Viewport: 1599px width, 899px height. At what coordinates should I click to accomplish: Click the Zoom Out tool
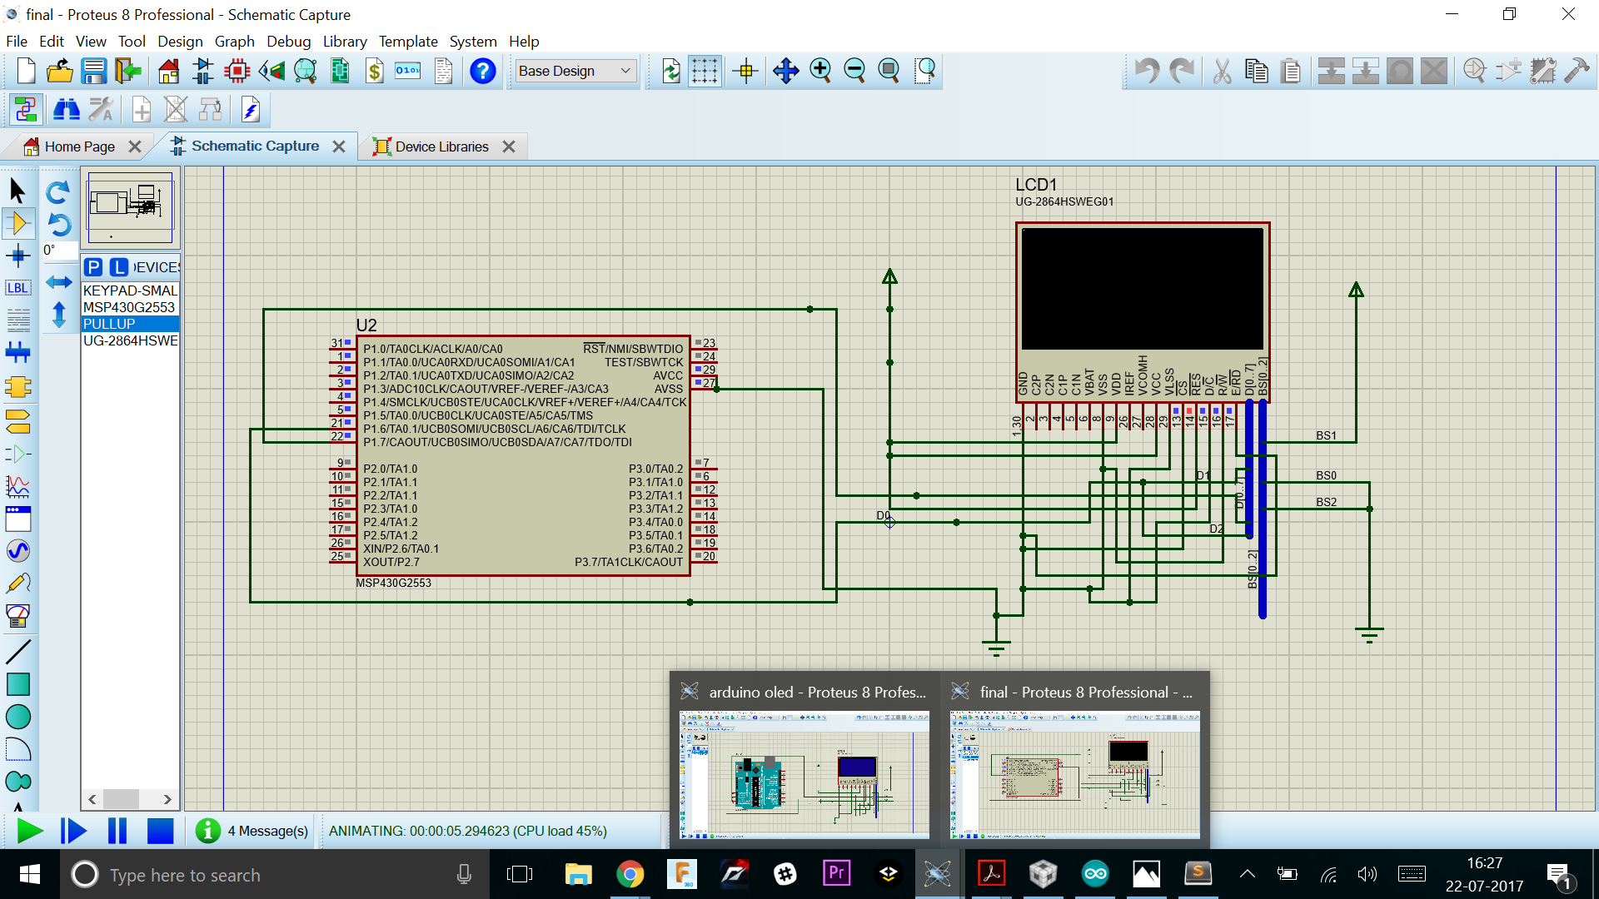[x=854, y=69]
